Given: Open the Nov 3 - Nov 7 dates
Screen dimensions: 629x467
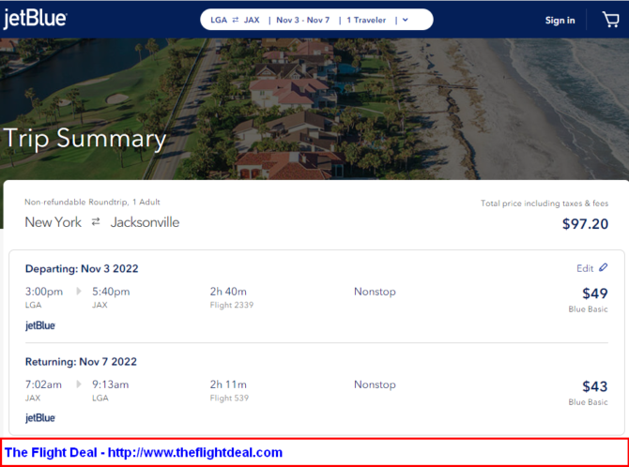Looking at the screenshot, I should pos(303,20).
